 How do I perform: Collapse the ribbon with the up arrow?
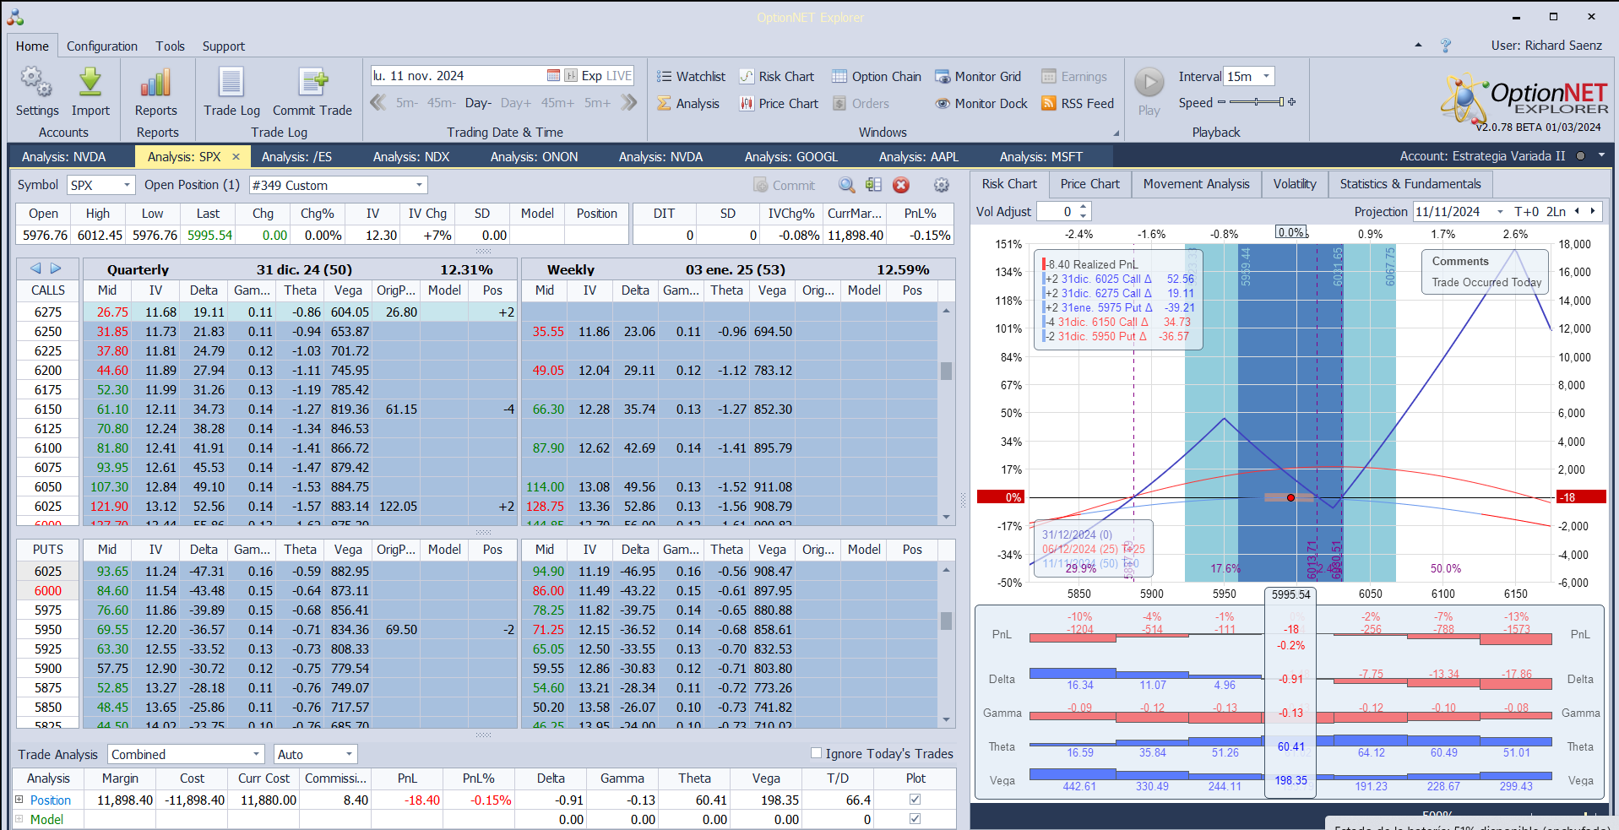coord(1418,46)
